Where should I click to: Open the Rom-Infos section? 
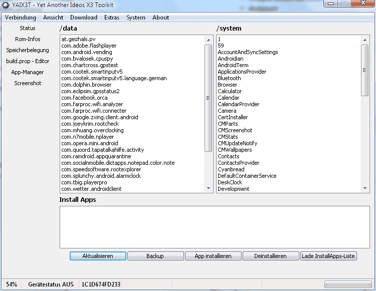point(28,39)
